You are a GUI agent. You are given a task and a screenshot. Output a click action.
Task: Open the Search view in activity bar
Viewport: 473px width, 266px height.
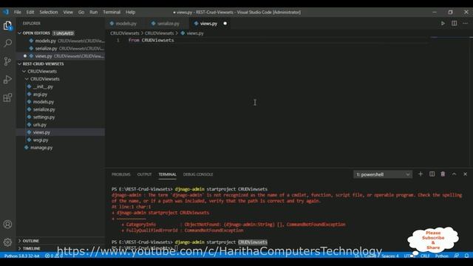7,43
